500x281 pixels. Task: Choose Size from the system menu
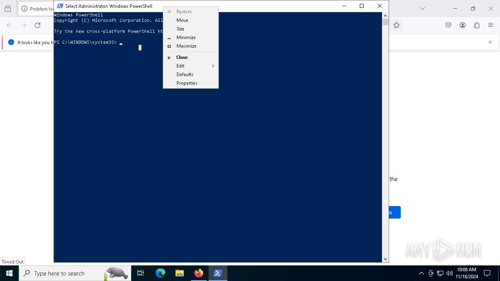coord(191,29)
